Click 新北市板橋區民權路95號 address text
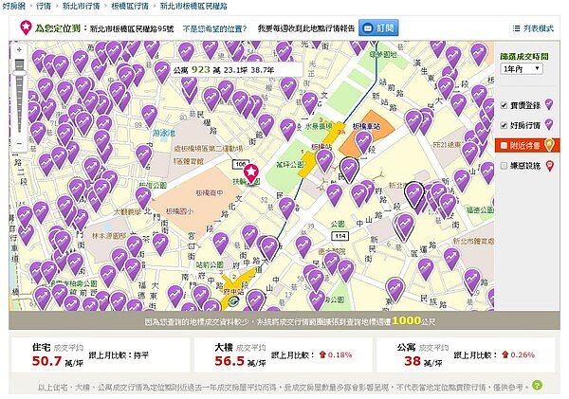 pyautogui.click(x=132, y=28)
